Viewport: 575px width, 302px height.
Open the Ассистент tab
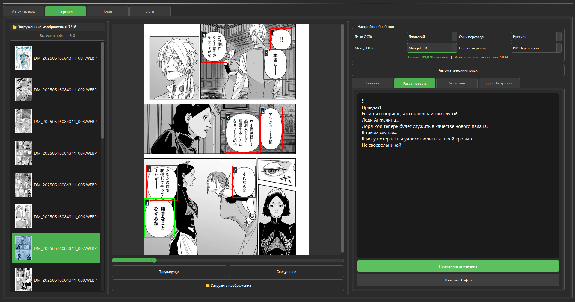[457, 83]
